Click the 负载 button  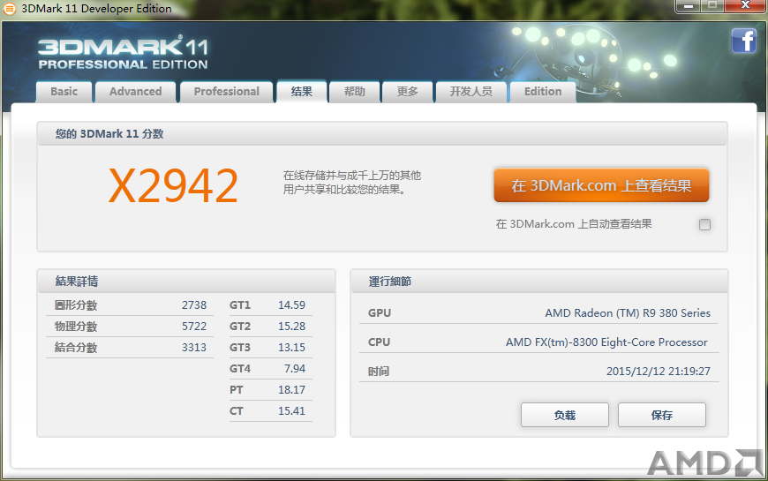coord(565,415)
